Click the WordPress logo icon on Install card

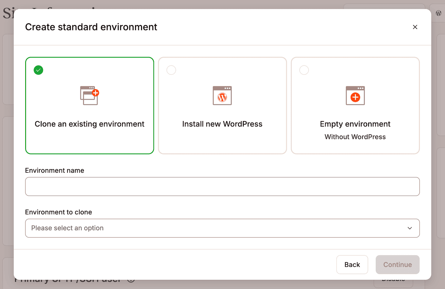pyautogui.click(x=222, y=96)
